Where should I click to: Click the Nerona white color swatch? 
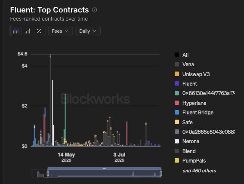point(177,141)
